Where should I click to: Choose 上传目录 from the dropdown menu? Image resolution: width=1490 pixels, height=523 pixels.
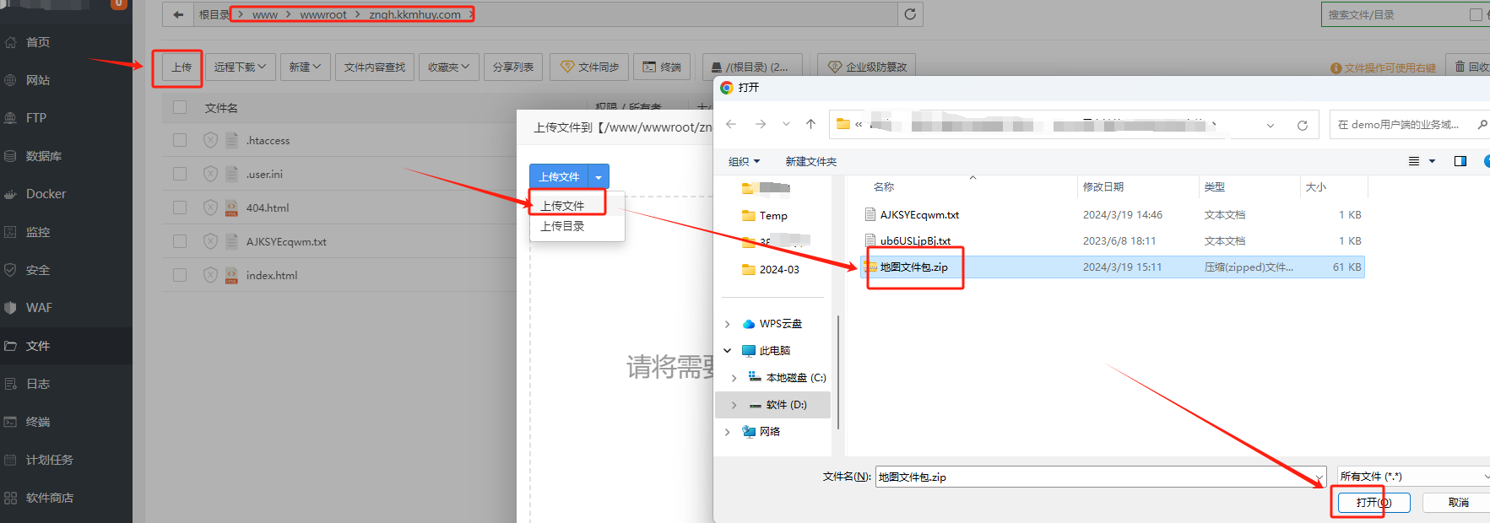tap(562, 226)
